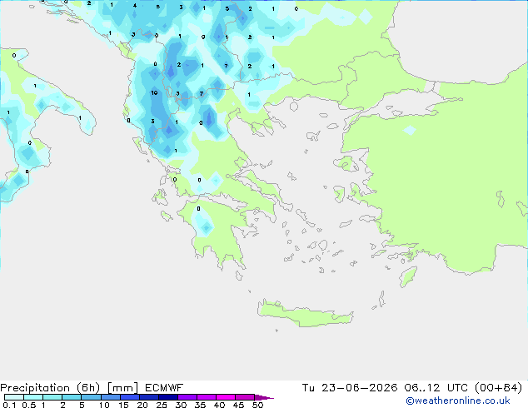Click the 0.1–0.5 mm palest legend swatch
The height and width of the screenshot is (408, 528).
click(14, 397)
